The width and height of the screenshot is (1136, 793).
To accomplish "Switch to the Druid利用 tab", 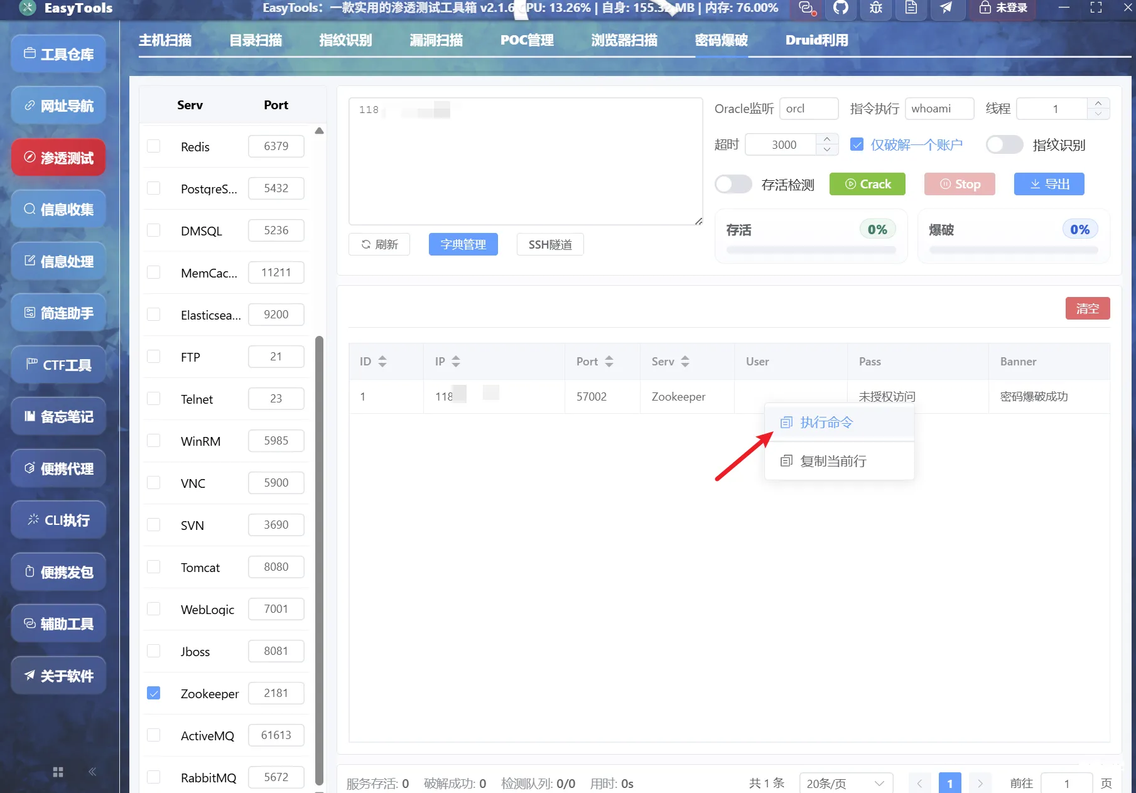I will pos(816,40).
